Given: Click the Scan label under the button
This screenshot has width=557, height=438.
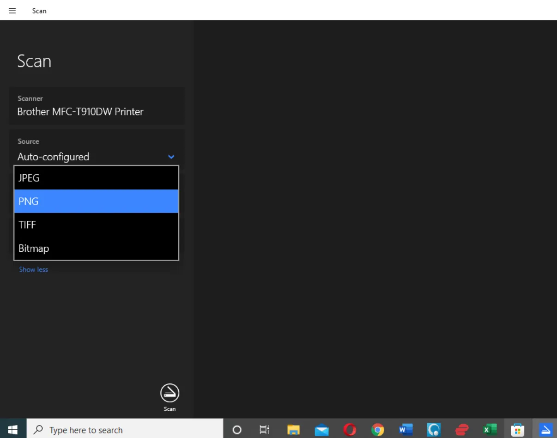Looking at the screenshot, I should coord(170,409).
